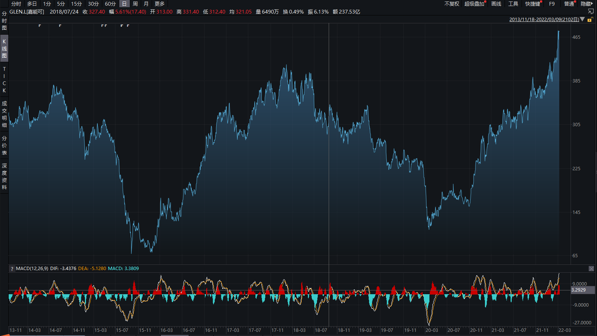Close the MACD indicator panel
597x336 pixels.
(591, 269)
